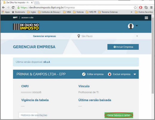
Task: Open a new tab with the new tab button
Action: [37, 3]
